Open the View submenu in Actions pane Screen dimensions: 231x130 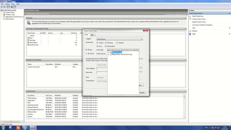point(210,28)
